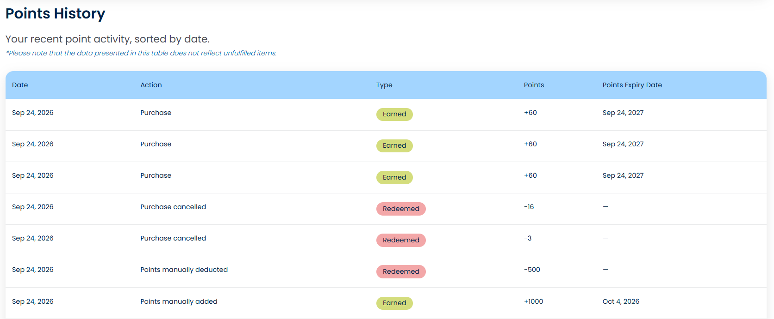Click the date in the "Points manually deducted" row
Screen dimensions: 774x319
coord(33,270)
